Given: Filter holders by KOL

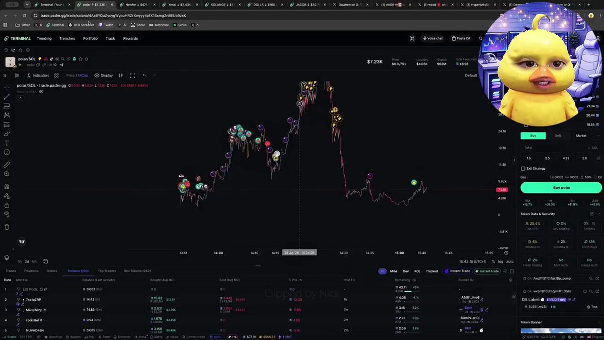Looking at the screenshot, I should tap(417, 271).
